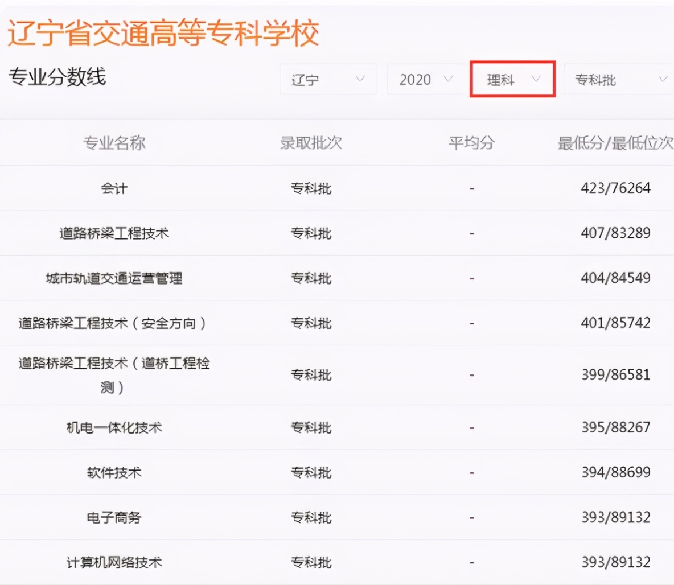Open the province dropdown showing 辽宁
The image size is (674, 585).
point(328,80)
